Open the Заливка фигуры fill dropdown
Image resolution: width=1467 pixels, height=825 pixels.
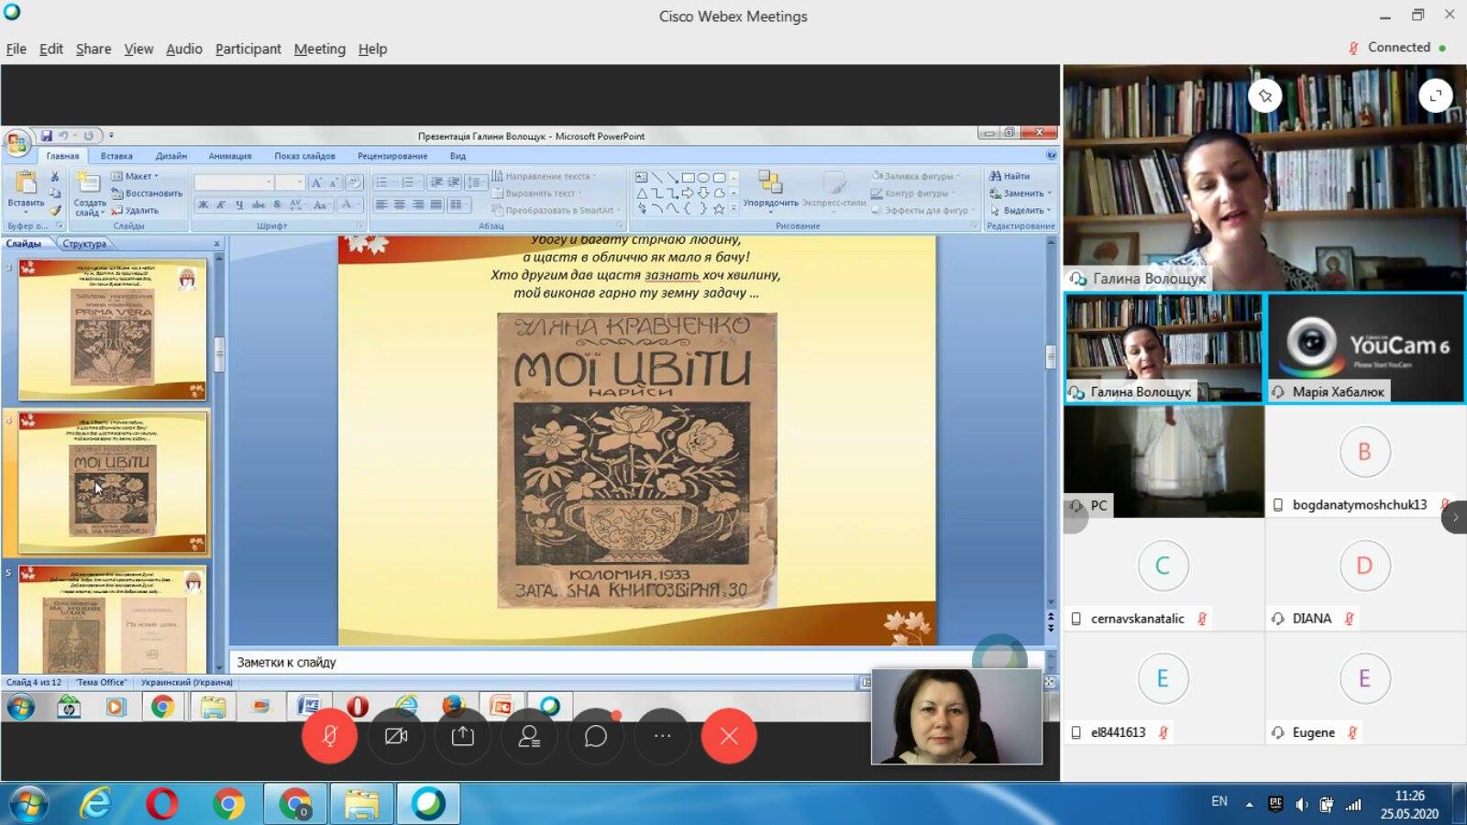pos(916,176)
